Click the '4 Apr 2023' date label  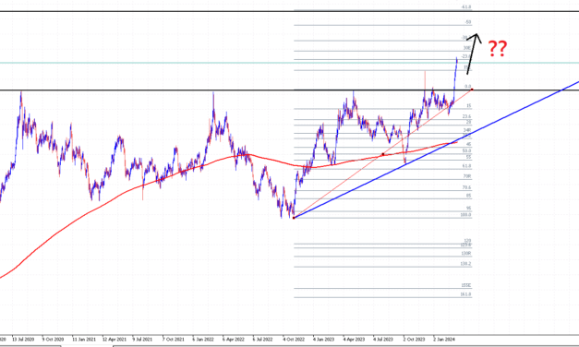[x=354, y=339]
